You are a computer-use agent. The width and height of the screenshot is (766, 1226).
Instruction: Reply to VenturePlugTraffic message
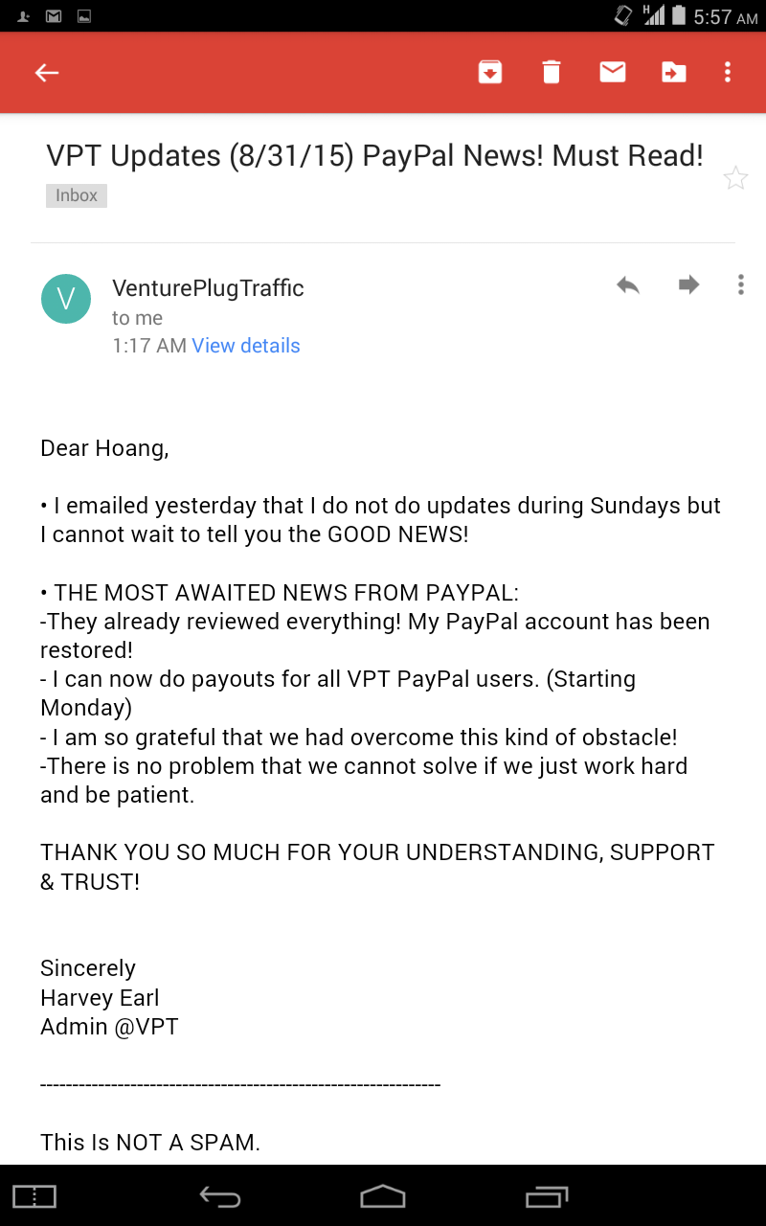click(628, 284)
